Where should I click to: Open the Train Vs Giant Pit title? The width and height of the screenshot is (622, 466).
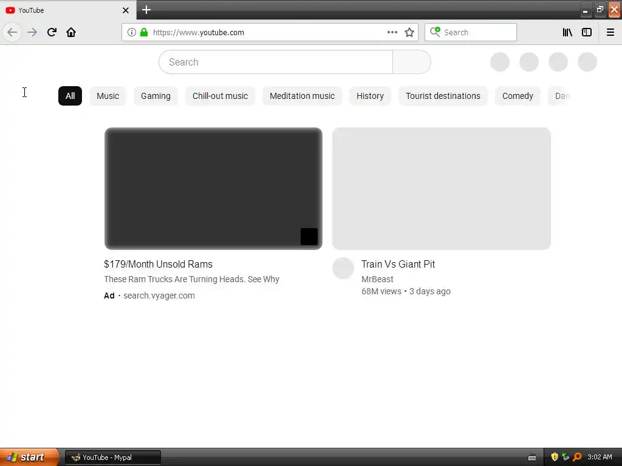tap(398, 264)
